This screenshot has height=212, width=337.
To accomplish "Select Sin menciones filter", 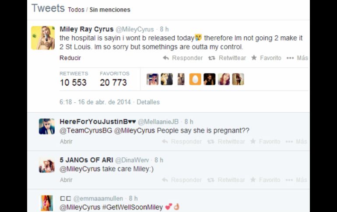I will (110, 10).
